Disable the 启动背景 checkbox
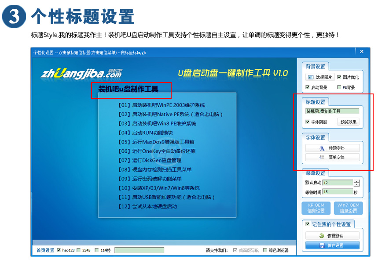Image resolution: width=389 pixels, height=266 pixels. pos(308,87)
